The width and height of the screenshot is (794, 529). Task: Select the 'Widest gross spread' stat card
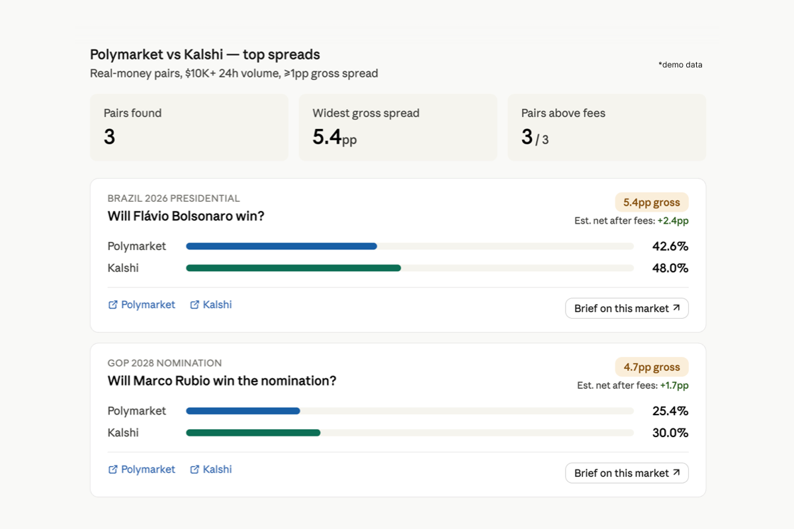tap(398, 127)
